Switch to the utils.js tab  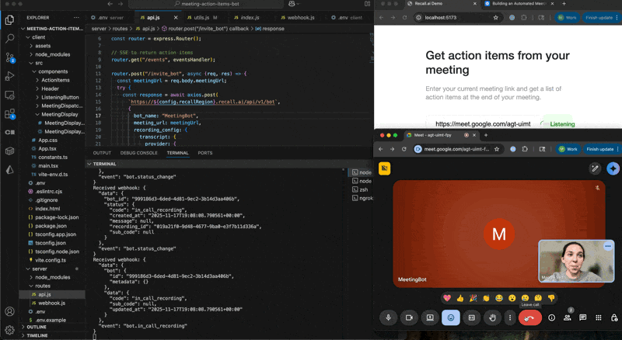pyautogui.click(x=201, y=17)
